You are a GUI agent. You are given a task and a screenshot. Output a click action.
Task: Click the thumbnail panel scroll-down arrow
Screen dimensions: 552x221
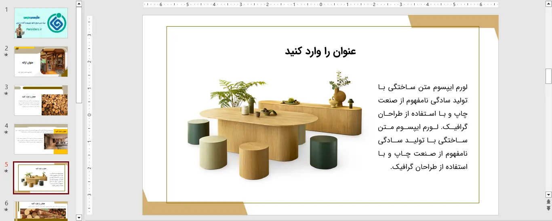tap(79, 217)
